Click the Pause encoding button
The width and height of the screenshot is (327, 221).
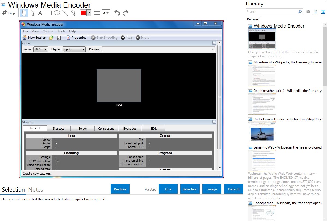point(143,38)
